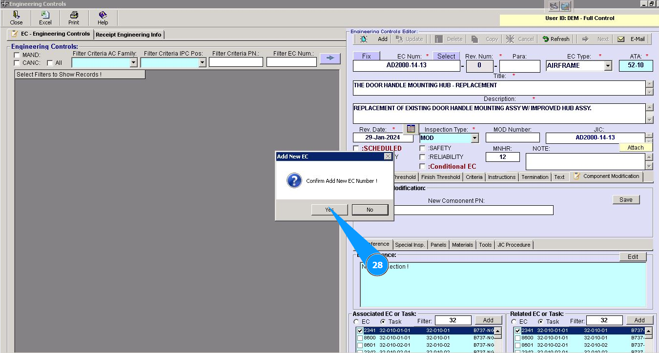The image size is (659, 353).
Task: Open the Finish Threshold tab
Action: tap(440, 177)
